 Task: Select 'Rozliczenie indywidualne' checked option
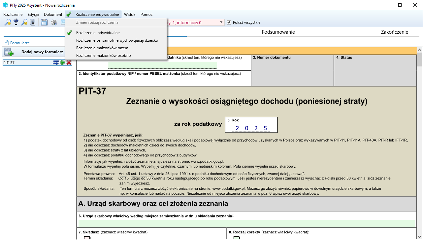click(98, 33)
